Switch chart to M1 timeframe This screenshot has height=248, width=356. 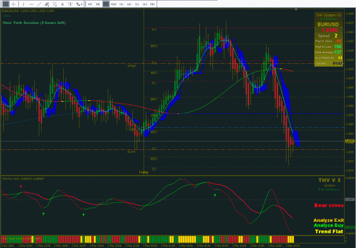pyautogui.click(x=90, y=4)
